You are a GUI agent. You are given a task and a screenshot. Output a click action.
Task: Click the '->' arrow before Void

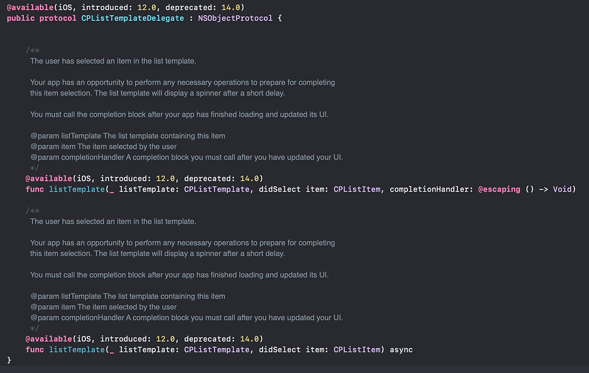pyautogui.click(x=543, y=189)
